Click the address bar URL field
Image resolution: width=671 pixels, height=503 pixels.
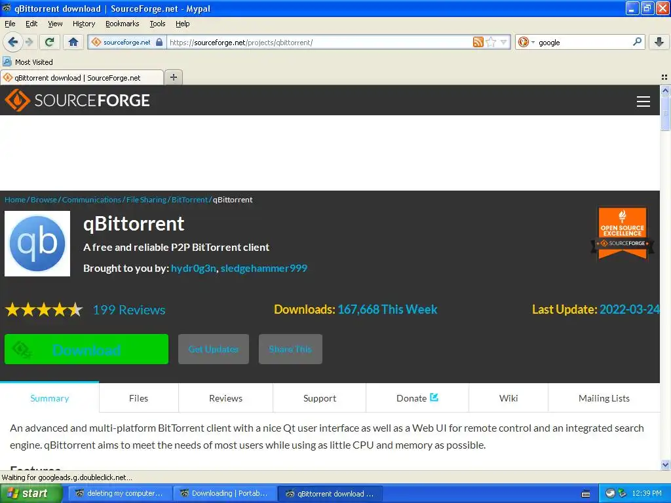[x=319, y=42]
